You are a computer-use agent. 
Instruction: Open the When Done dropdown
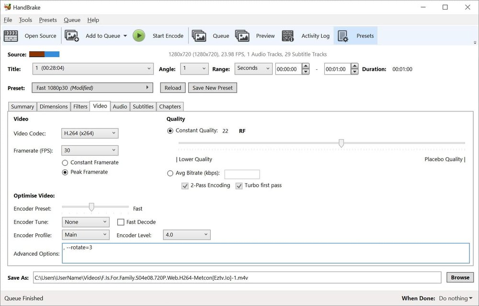point(455,298)
